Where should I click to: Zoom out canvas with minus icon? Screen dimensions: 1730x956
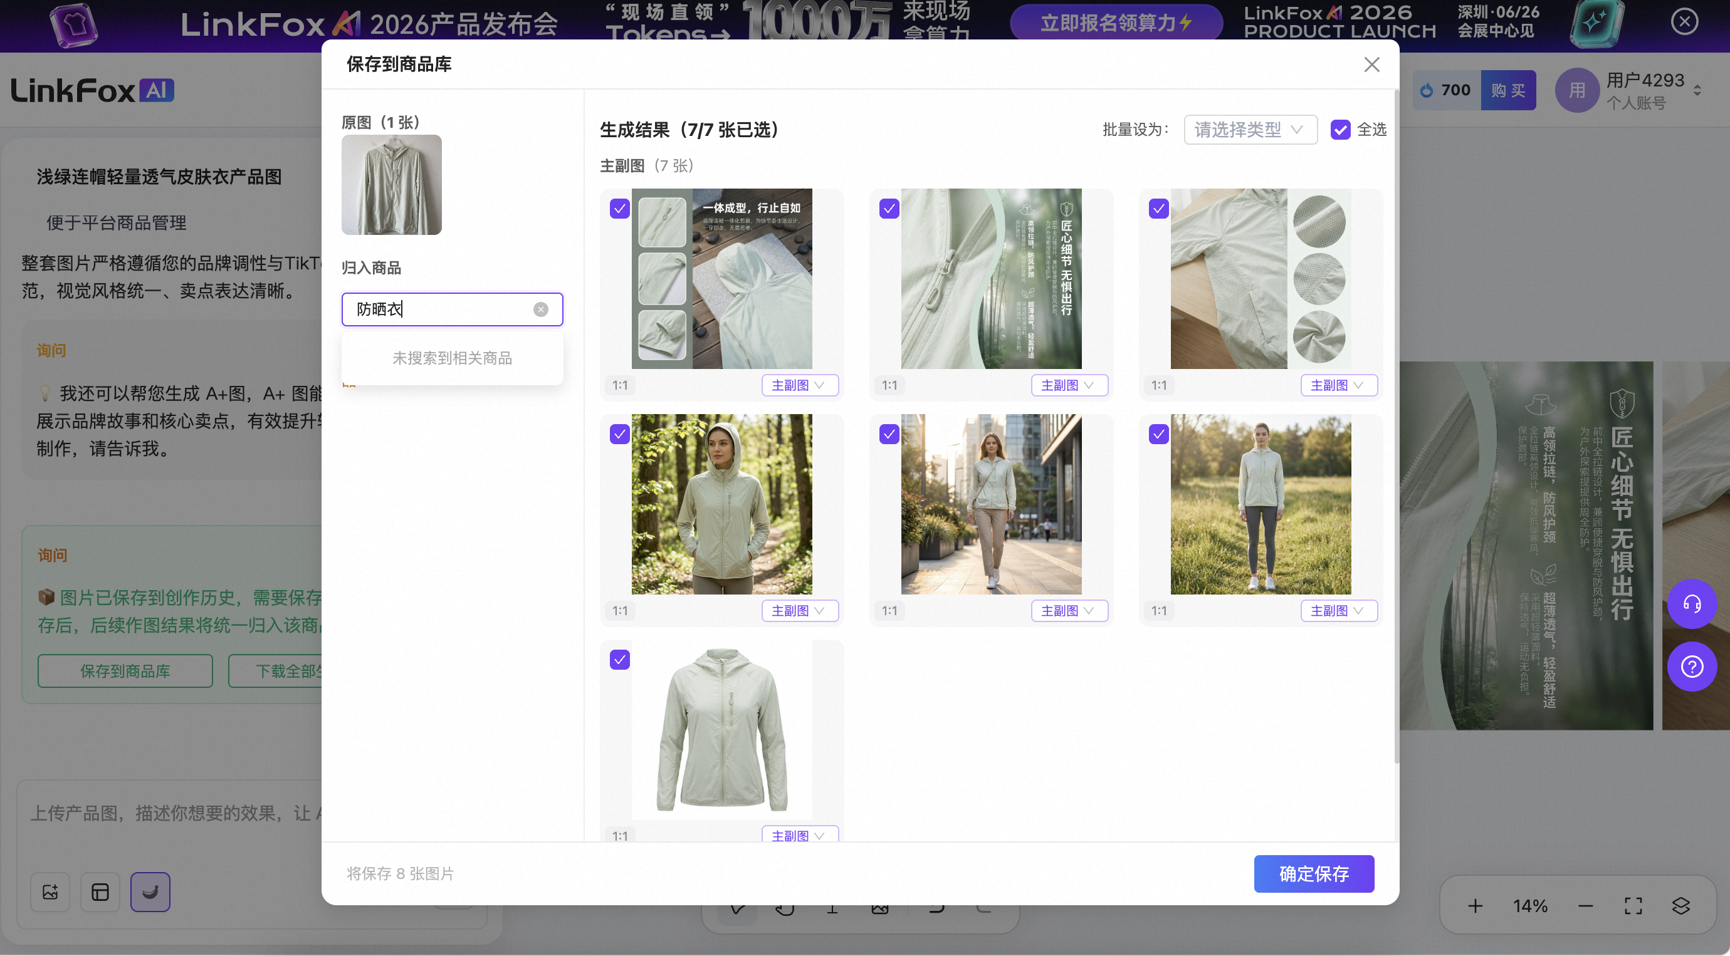point(1586,906)
